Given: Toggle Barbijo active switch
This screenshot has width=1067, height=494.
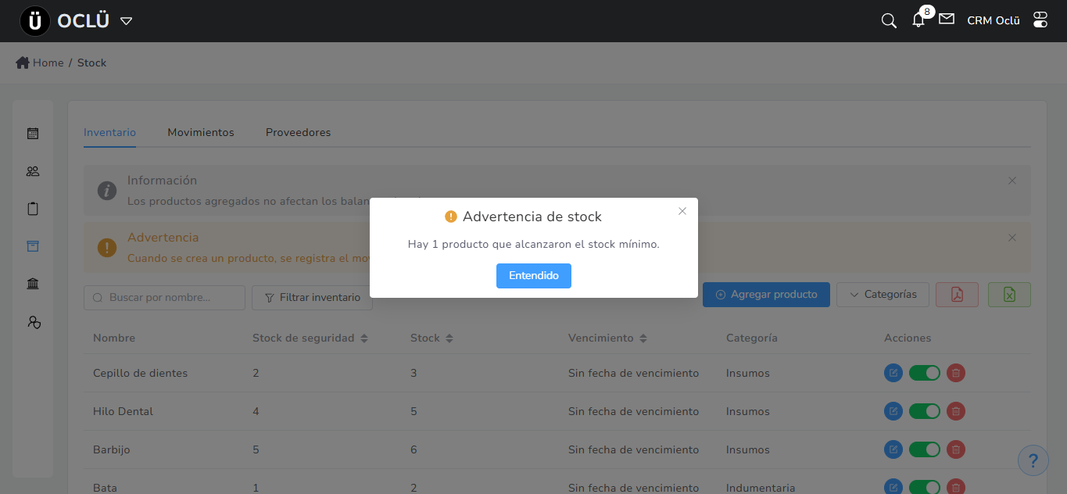Looking at the screenshot, I should [x=925, y=449].
